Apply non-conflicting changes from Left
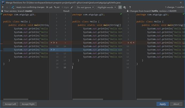The height and width of the screenshot is (108, 185). pyautogui.click(x=49, y=7)
